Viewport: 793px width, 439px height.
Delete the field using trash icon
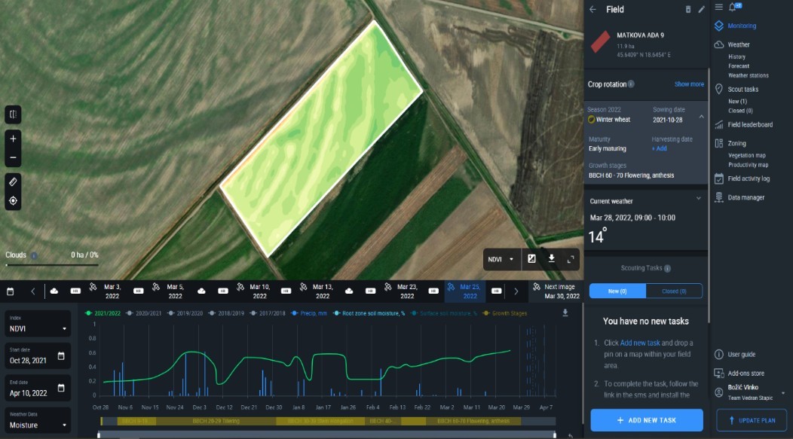(x=687, y=10)
